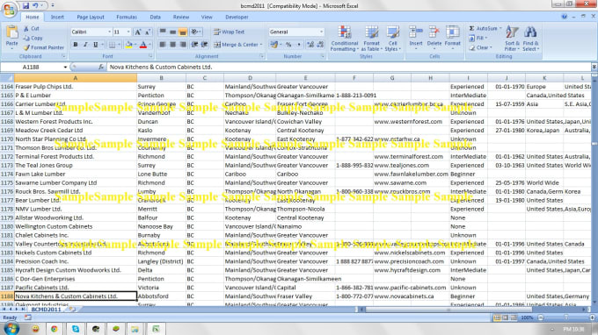Screen dimensions: 598x335
Task: Adjust zoom slider in status bar
Action: click(566, 317)
